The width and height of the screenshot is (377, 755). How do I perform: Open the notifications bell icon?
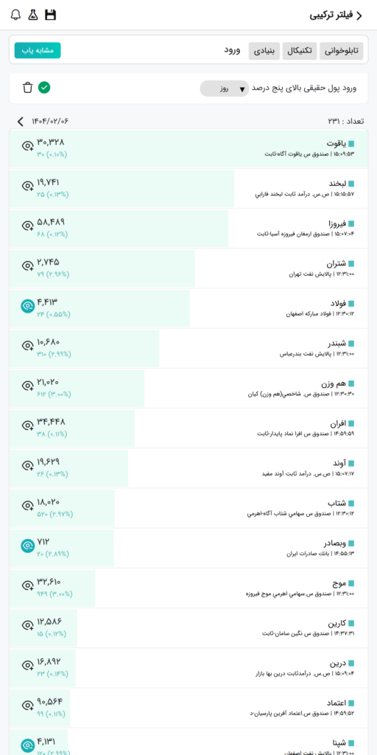[16, 15]
